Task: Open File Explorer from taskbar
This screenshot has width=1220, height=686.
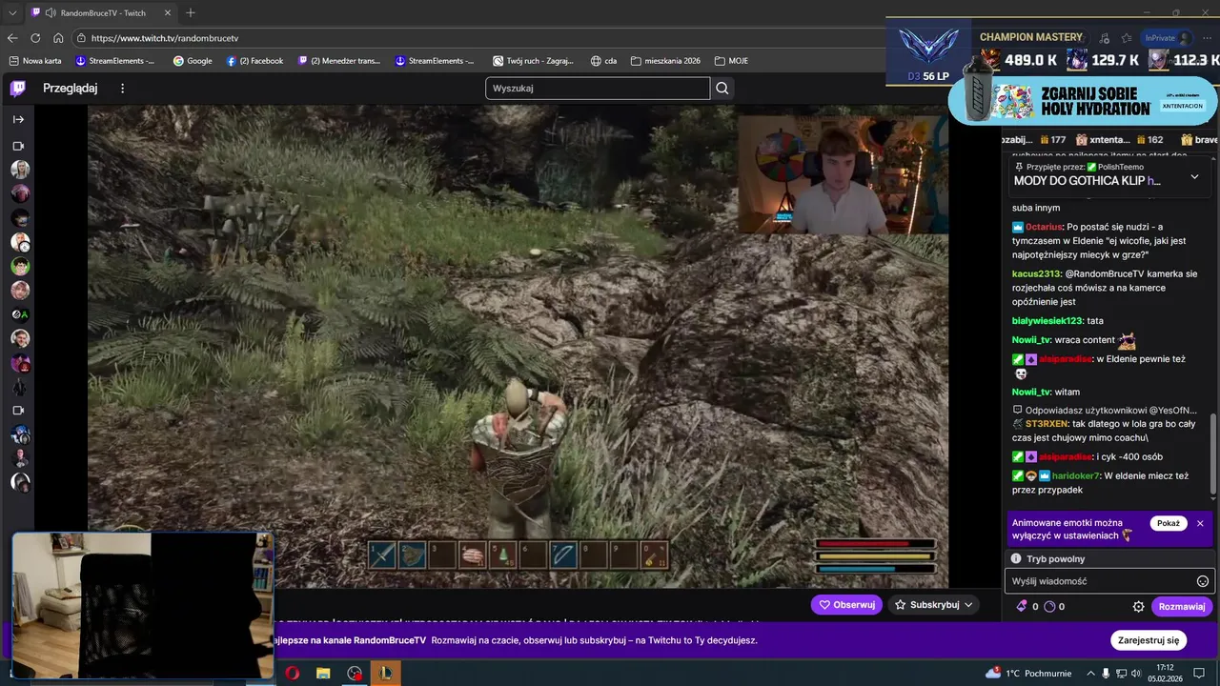Action: (323, 674)
